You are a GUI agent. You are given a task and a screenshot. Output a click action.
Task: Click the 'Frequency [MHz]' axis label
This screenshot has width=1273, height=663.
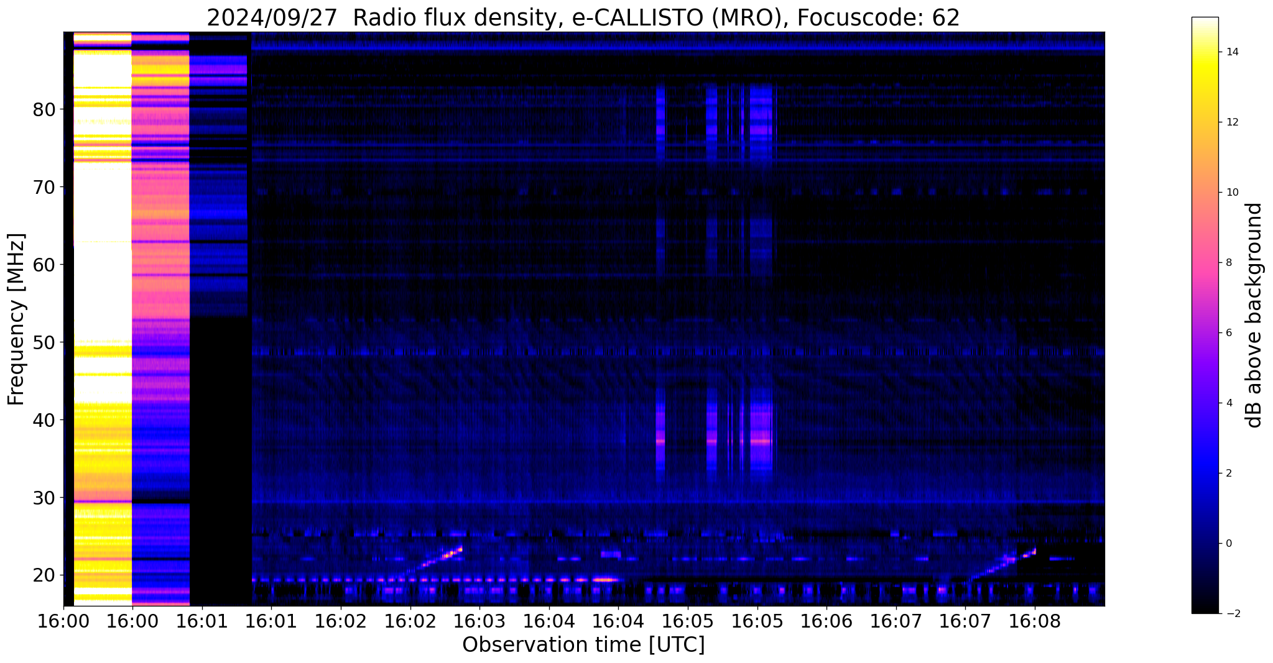tap(17, 319)
